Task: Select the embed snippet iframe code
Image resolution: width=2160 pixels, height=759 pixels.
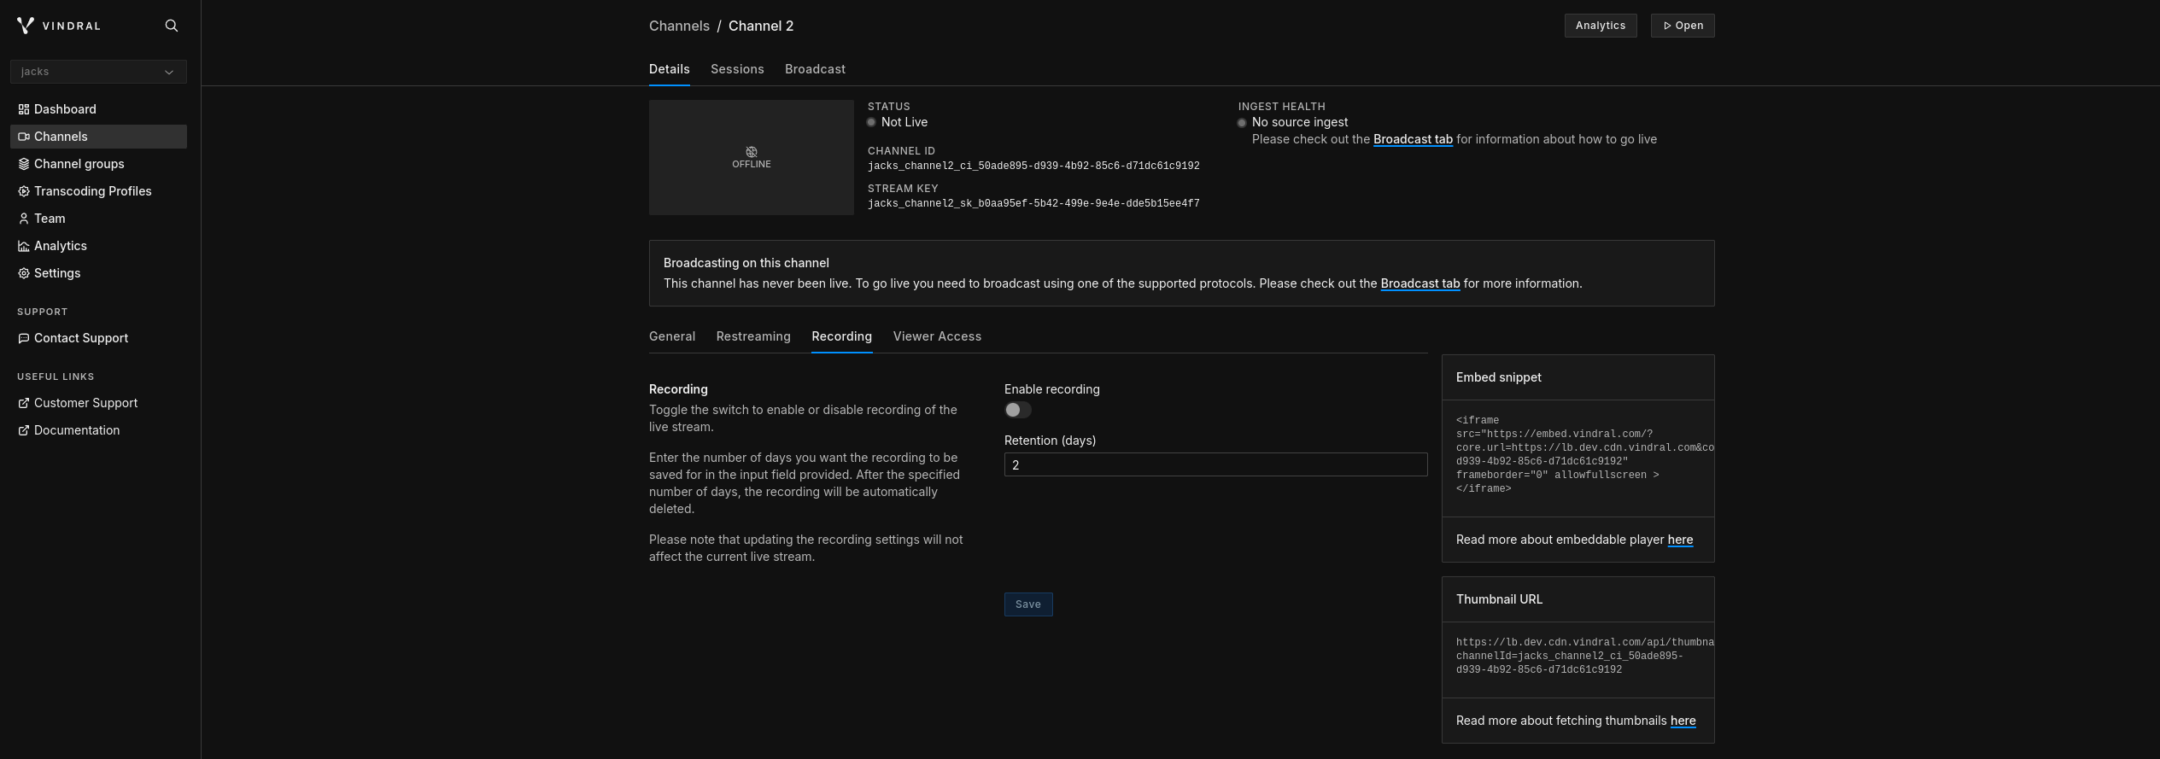Action: (1584, 454)
